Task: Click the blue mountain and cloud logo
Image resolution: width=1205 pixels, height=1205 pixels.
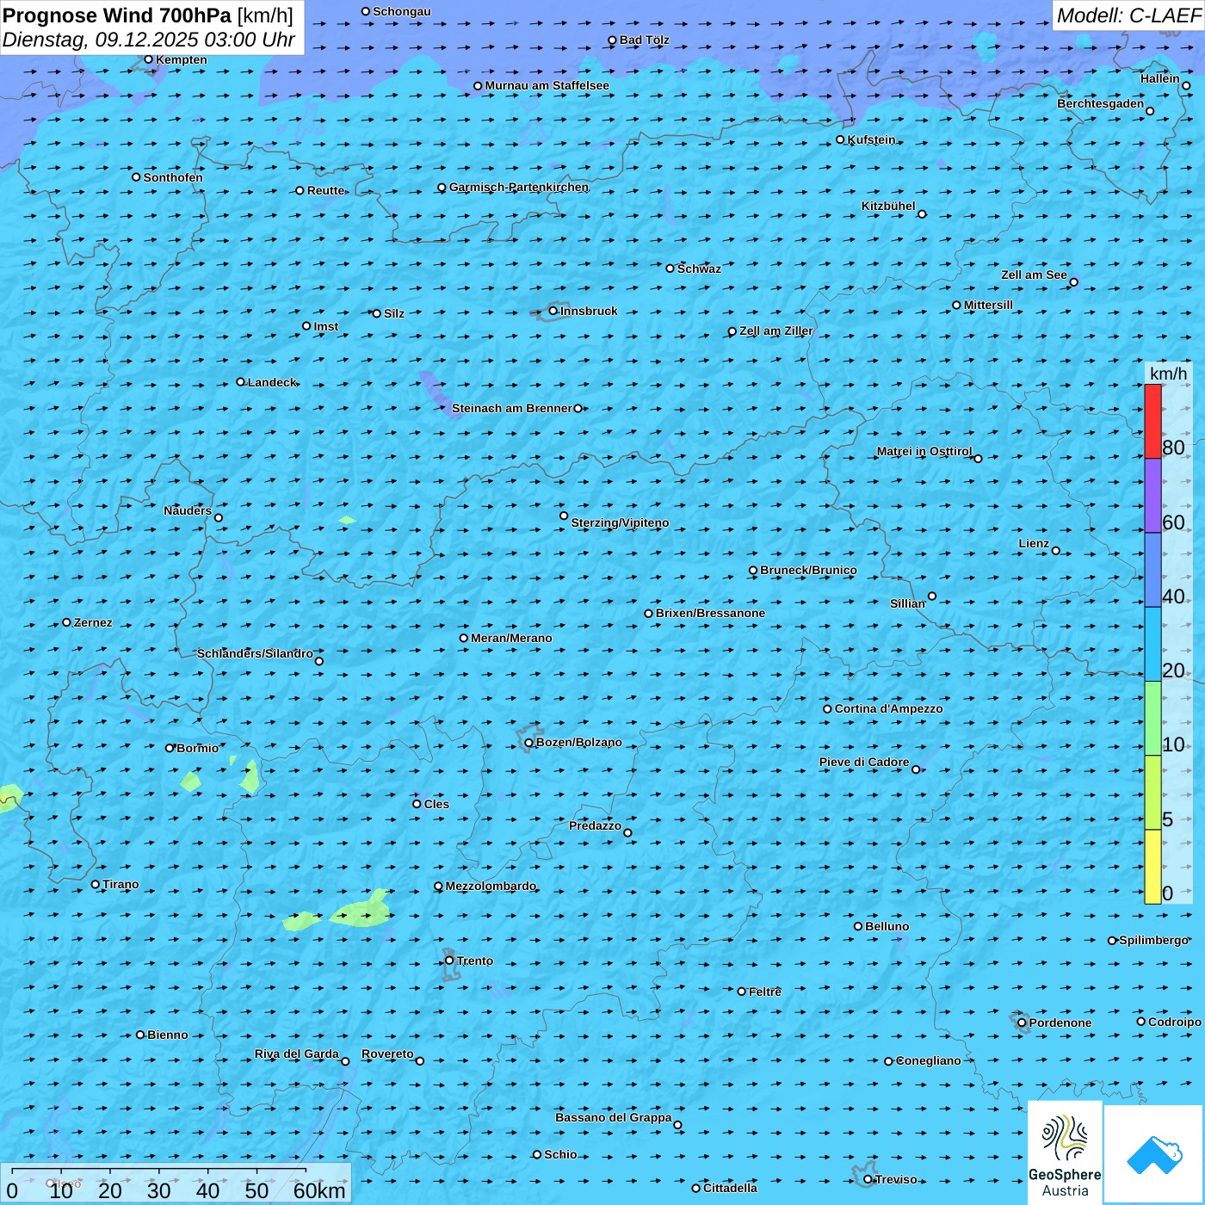Action: [x=1154, y=1154]
